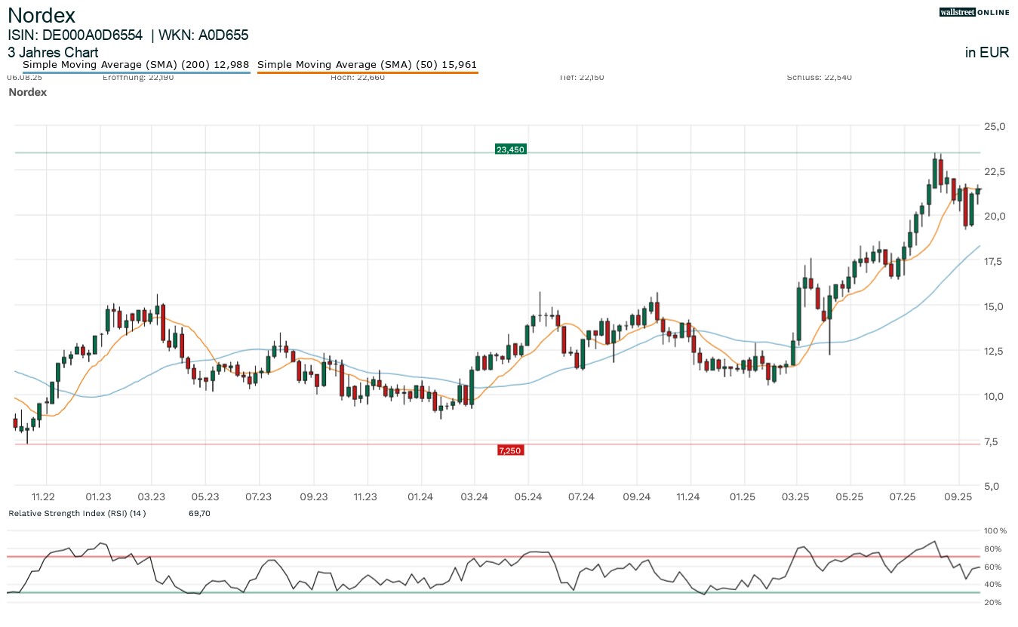The height and width of the screenshot is (627, 1018).
Task: Click the Eröffnung 22,190 value
Action: (x=138, y=77)
